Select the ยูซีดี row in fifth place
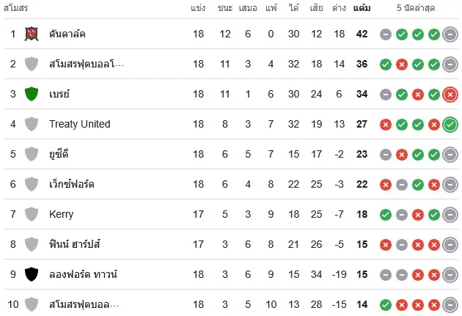This screenshot has height=316, width=462. click(x=231, y=154)
